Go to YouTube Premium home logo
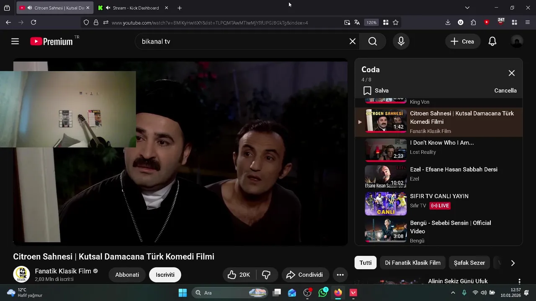This screenshot has width=536, height=301. (x=52, y=41)
